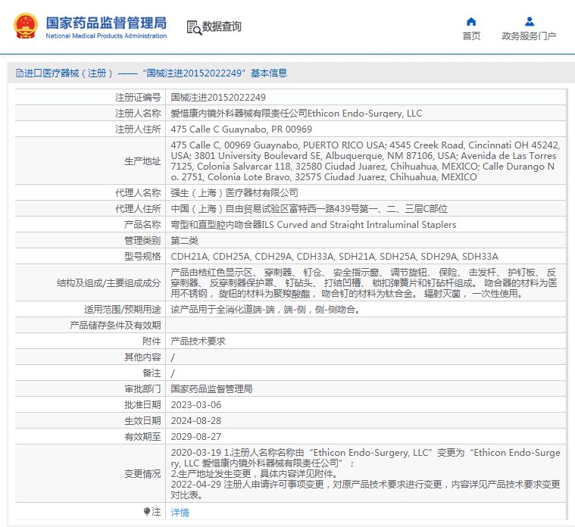Click the home icon above 首页
Image resolution: width=575 pixels, height=527 pixels.
(x=471, y=22)
